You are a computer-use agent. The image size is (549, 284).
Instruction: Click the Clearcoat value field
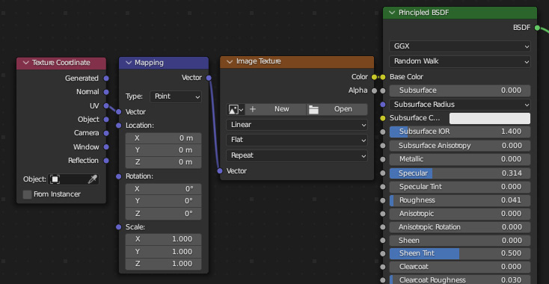tap(460, 267)
